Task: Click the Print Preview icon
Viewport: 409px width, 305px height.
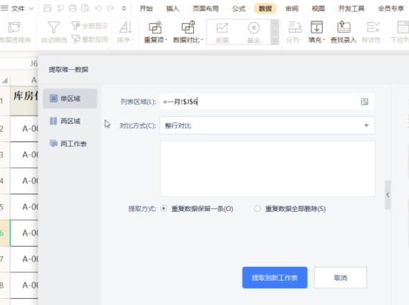Action: (86, 8)
